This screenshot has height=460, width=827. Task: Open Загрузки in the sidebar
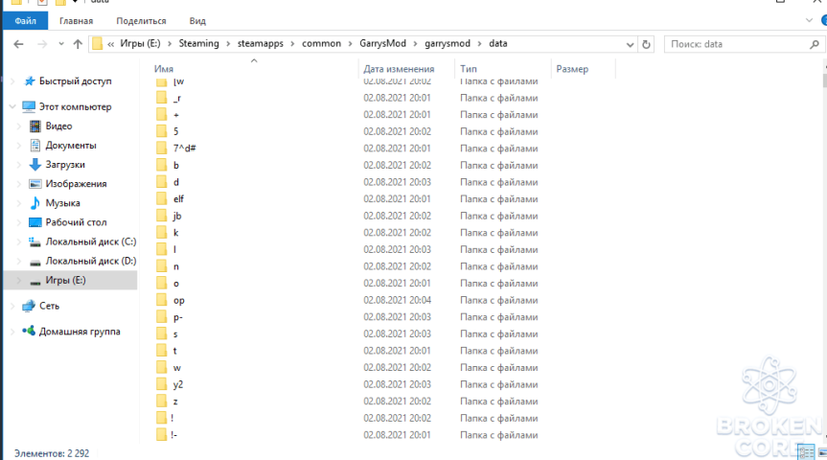click(65, 165)
